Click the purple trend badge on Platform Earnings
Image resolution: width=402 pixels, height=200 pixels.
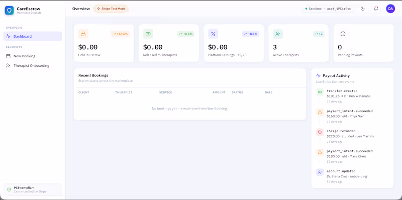click(x=251, y=34)
